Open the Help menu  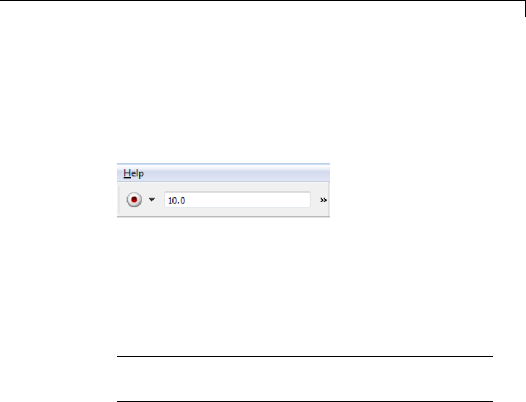click(x=134, y=173)
